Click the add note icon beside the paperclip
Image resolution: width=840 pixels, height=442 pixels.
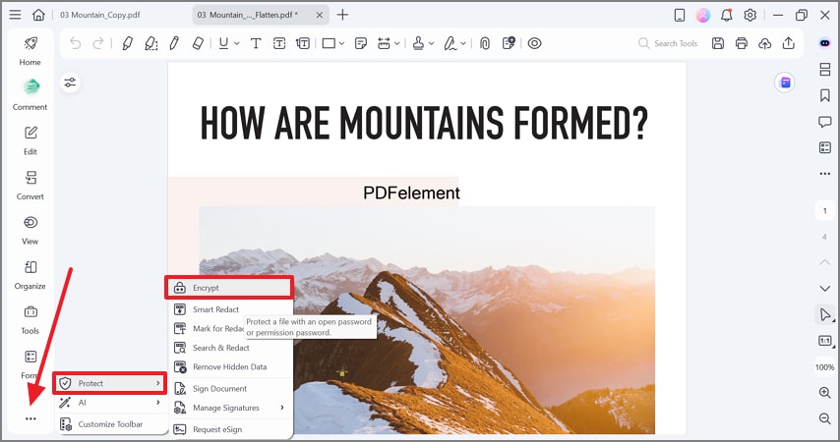509,43
